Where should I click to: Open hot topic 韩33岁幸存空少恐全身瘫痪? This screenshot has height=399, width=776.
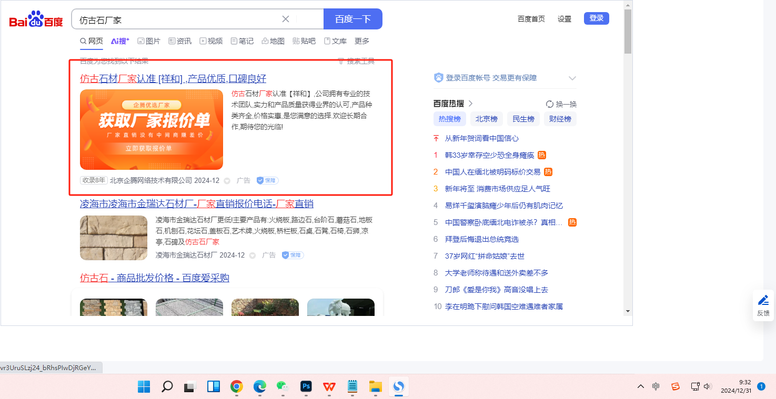click(489, 155)
